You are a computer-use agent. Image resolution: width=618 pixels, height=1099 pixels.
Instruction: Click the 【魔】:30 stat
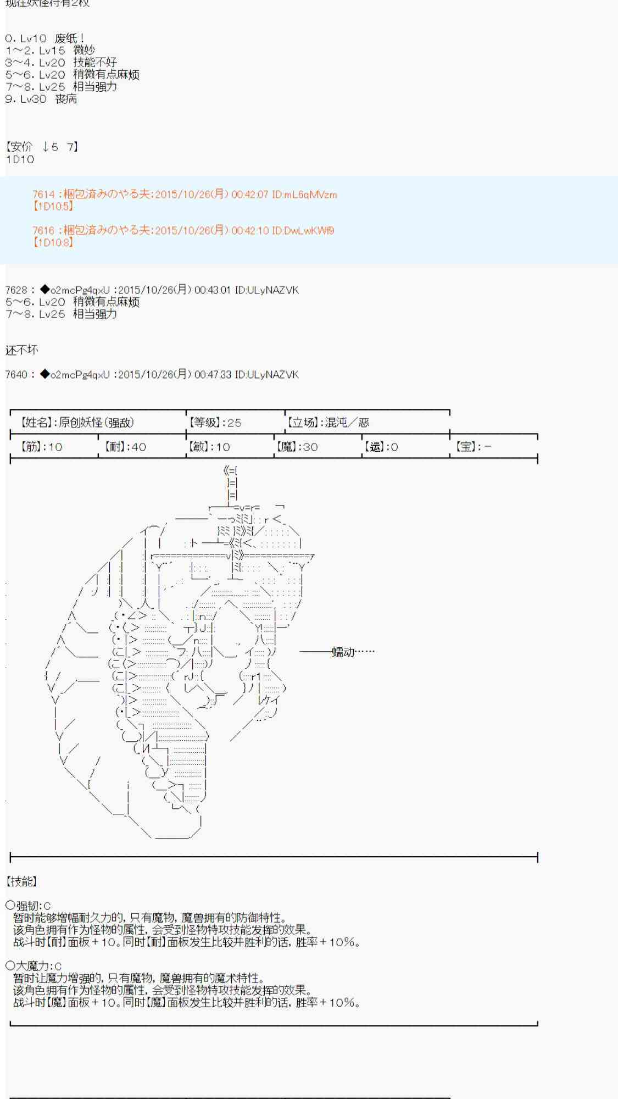point(297,447)
